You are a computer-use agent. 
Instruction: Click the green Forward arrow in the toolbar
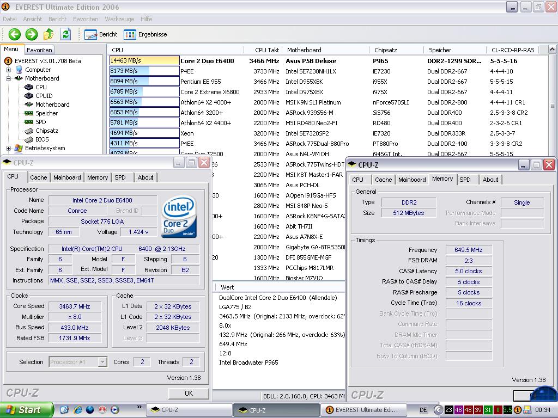pyautogui.click(x=32, y=34)
